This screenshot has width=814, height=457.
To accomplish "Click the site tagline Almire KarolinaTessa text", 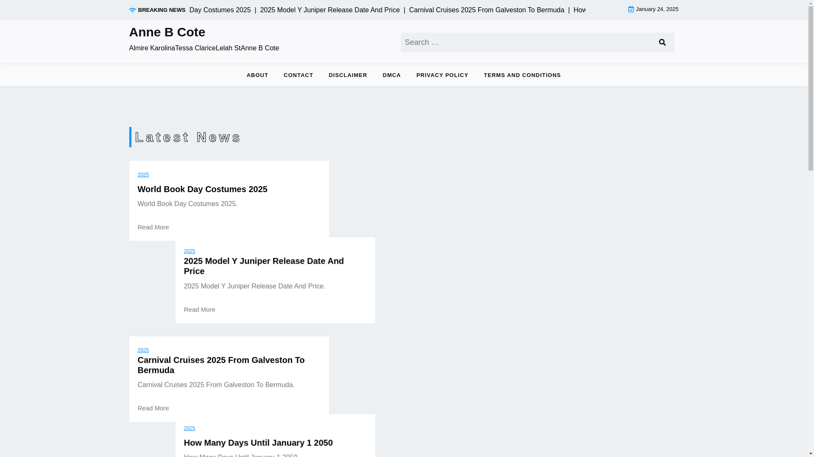I will pyautogui.click(x=204, y=48).
